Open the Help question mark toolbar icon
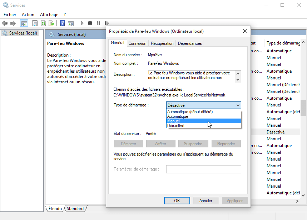This screenshot has height=220, width=307. (x=63, y=23)
